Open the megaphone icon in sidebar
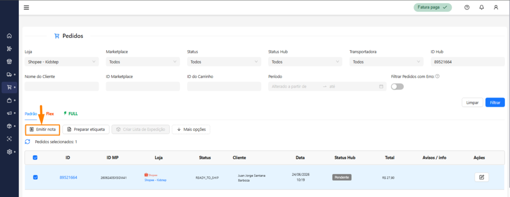 pos(9,113)
